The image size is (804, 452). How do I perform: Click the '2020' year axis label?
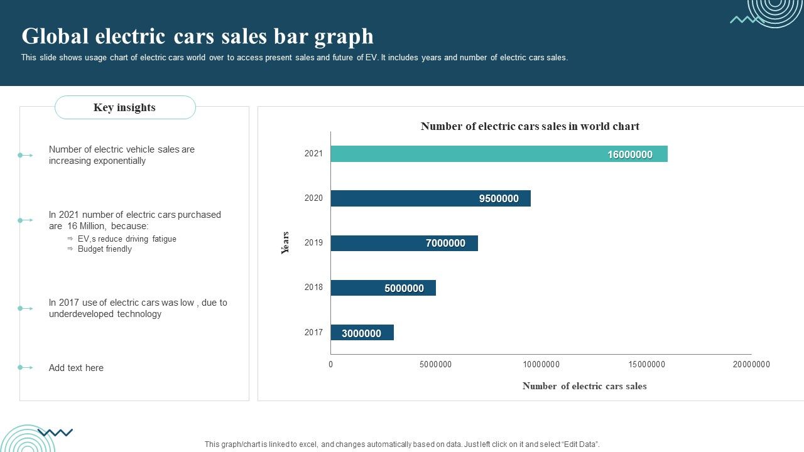pos(313,198)
